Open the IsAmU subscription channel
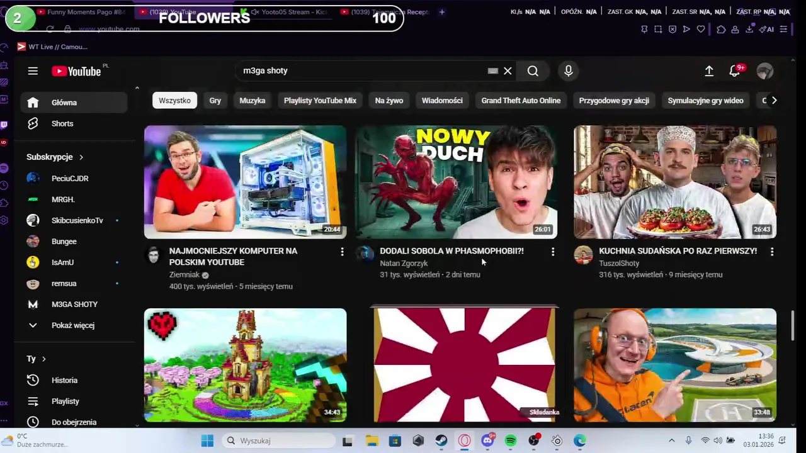Screen dimensions: 806x453 [x=74, y=262]
